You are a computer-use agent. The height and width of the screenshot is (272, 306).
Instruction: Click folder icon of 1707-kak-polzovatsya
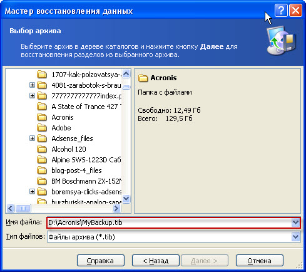pos(42,75)
